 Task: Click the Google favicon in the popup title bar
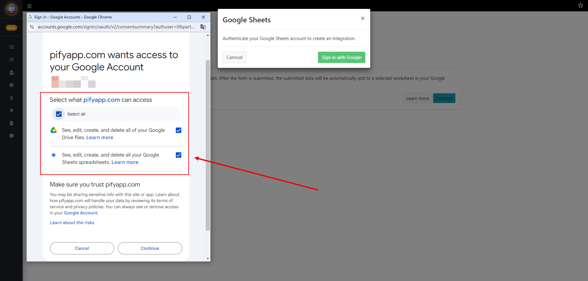[x=30, y=17]
